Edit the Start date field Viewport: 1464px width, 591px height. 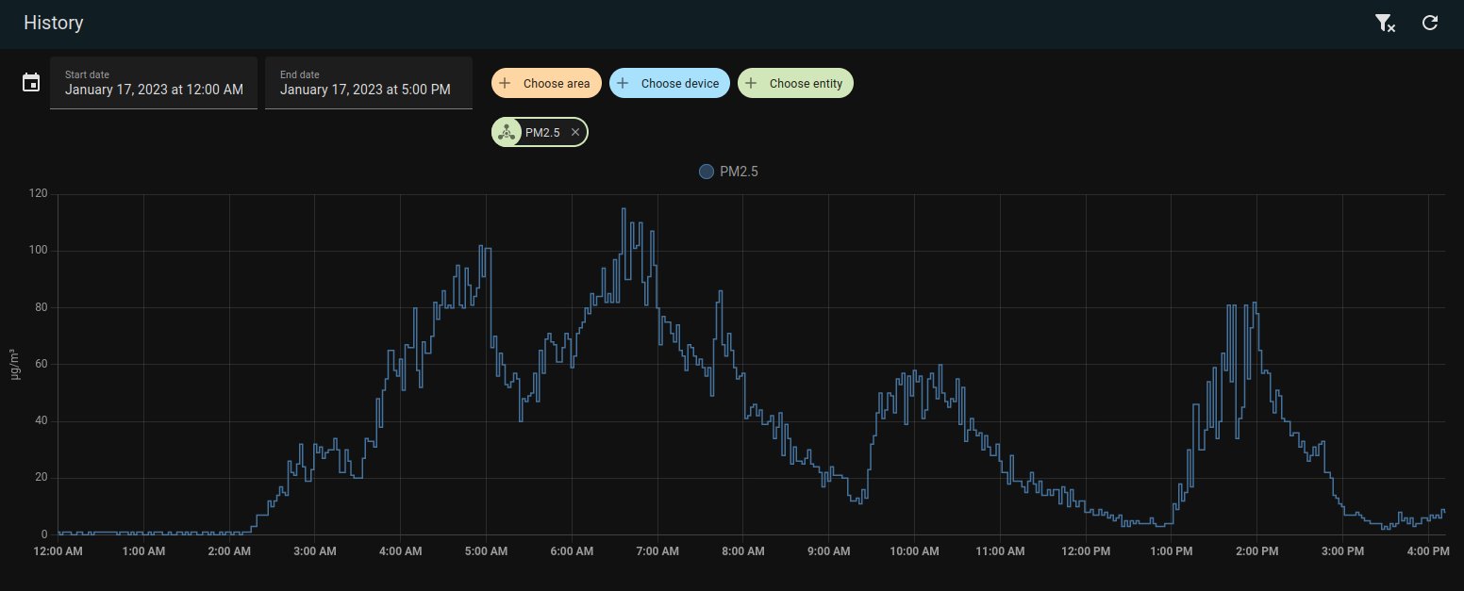point(154,83)
